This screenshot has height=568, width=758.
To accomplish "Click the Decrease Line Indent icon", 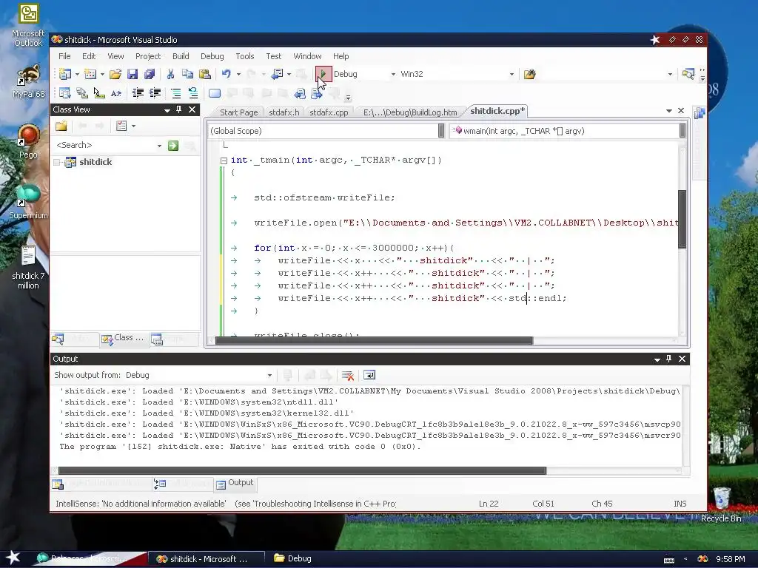I will (x=138, y=93).
